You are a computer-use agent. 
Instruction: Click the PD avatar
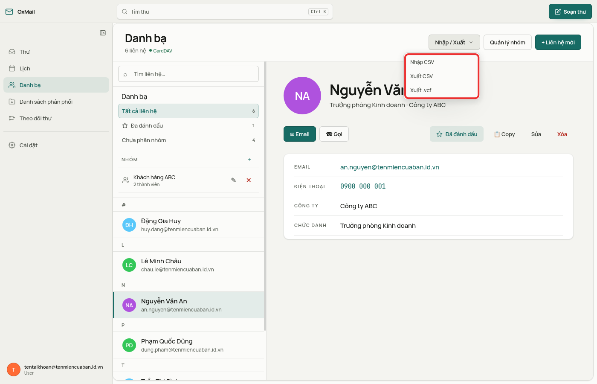129,345
